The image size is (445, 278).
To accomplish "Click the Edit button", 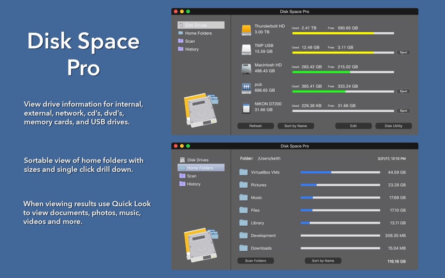I will 353,126.
